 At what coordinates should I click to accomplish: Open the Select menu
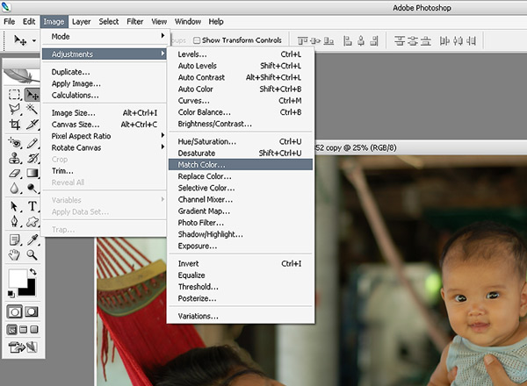109,21
